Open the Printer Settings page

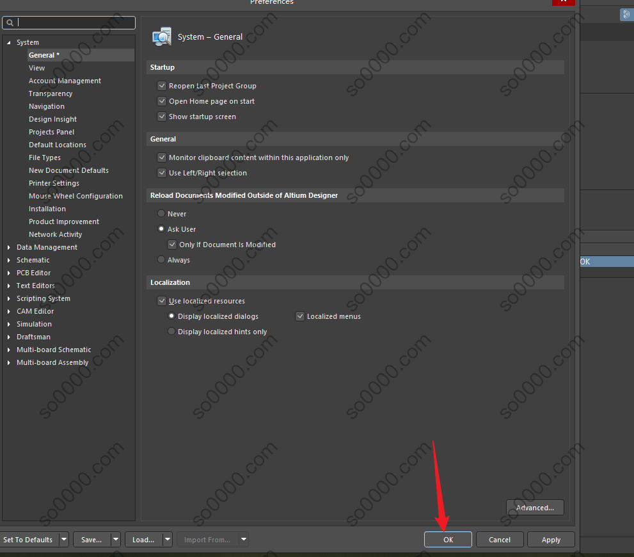point(54,183)
